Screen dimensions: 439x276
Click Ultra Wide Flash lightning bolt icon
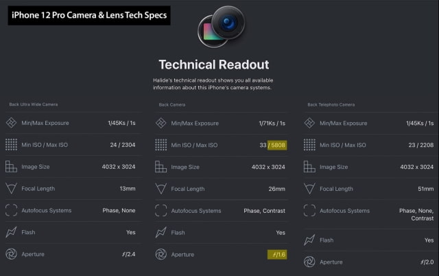pos(11,232)
